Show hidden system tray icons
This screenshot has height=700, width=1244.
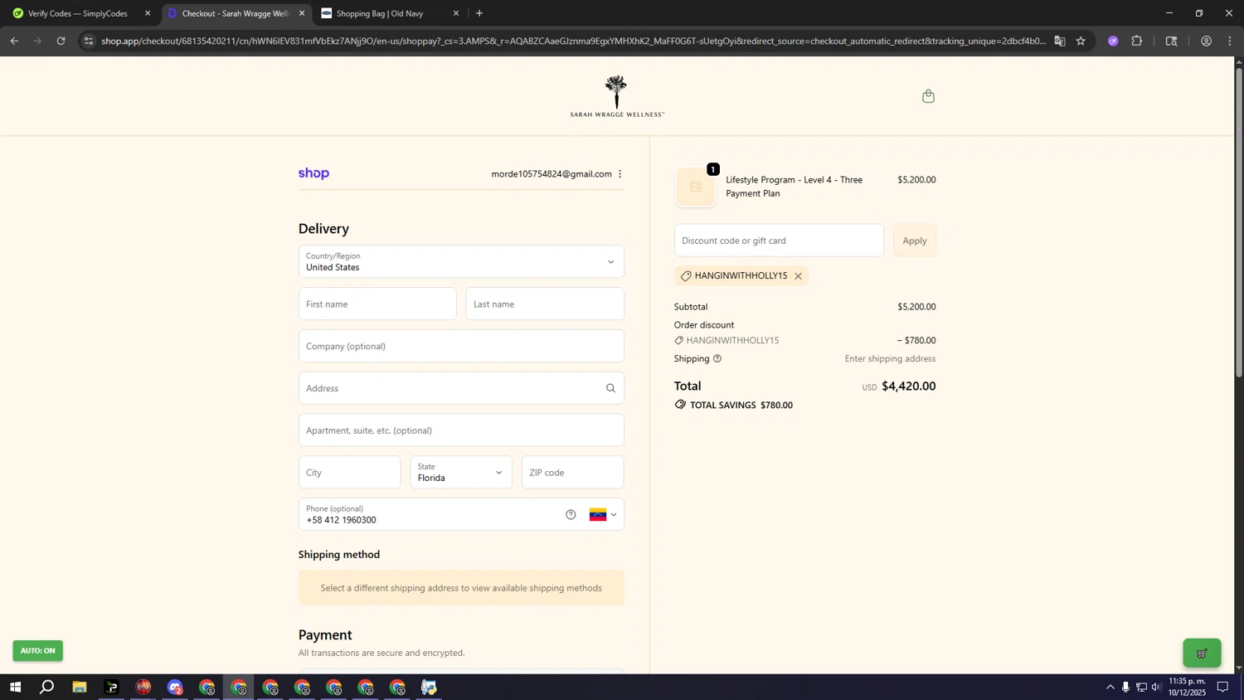coord(1110,687)
